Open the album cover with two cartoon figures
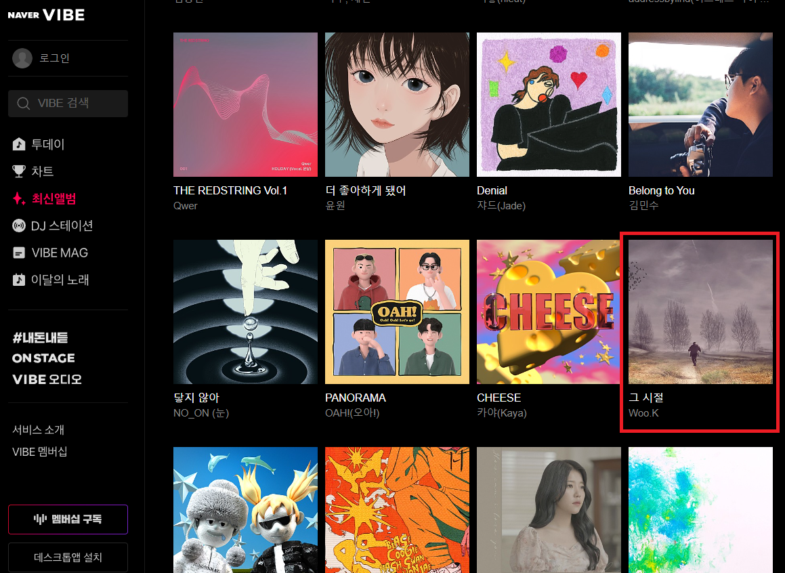The height and width of the screenshot is (573, 785). tap(245, 510)
